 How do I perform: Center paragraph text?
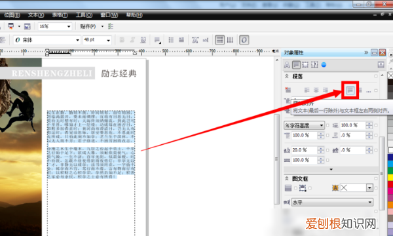click(316, 90)
